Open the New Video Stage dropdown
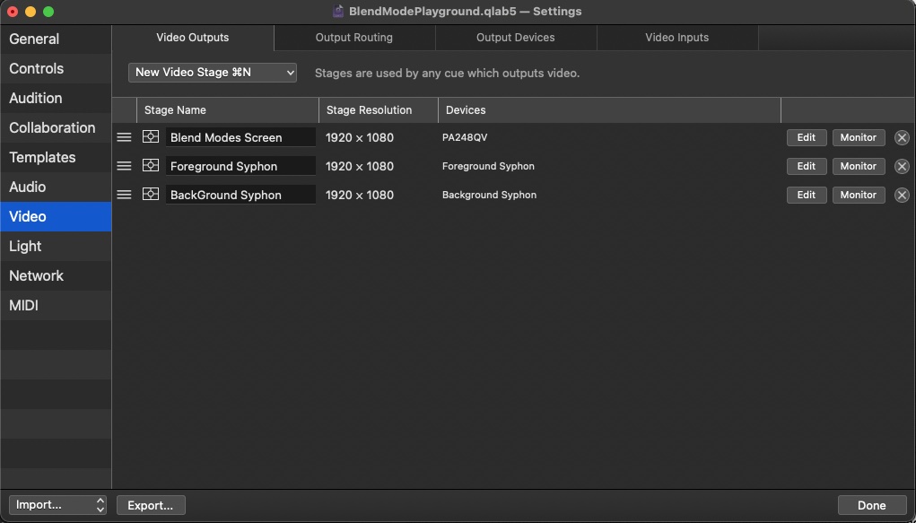Image resolution: width=916 pixels, height=523 pixels. click(213, 73)
